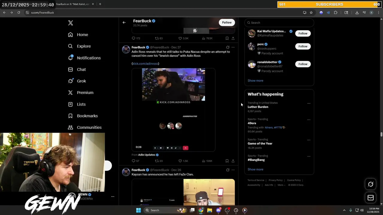Open FearBuck avatar on the Kaysan post
The image size is (383, 215).
tap(126, 172)
